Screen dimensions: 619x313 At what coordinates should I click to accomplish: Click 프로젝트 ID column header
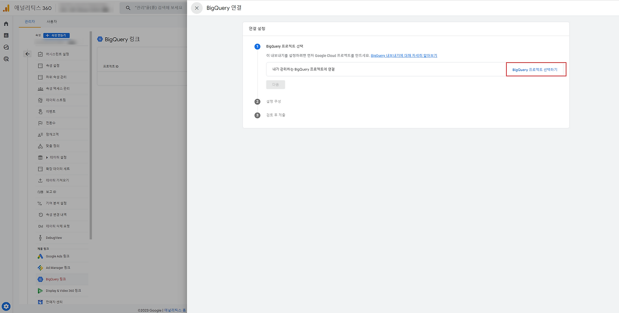pyautogui.click(x=111, y=66)
